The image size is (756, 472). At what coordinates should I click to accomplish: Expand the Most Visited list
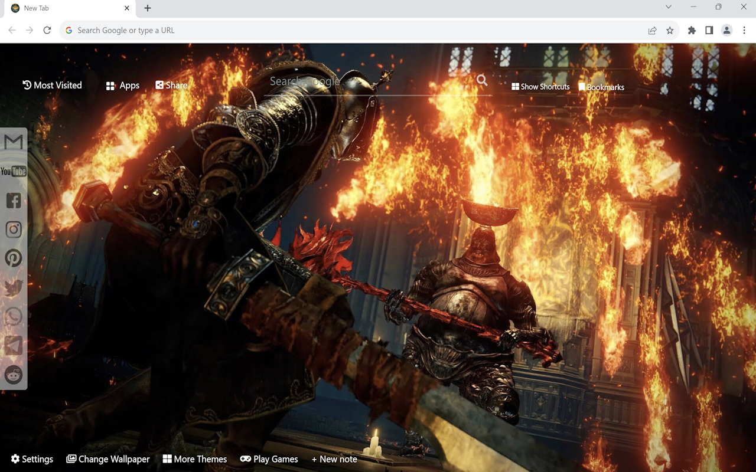(52, 85)
